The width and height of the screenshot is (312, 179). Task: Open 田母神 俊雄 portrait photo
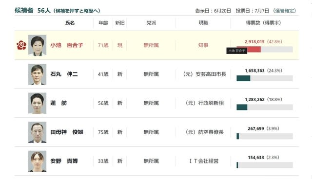[x=37, y=132]
